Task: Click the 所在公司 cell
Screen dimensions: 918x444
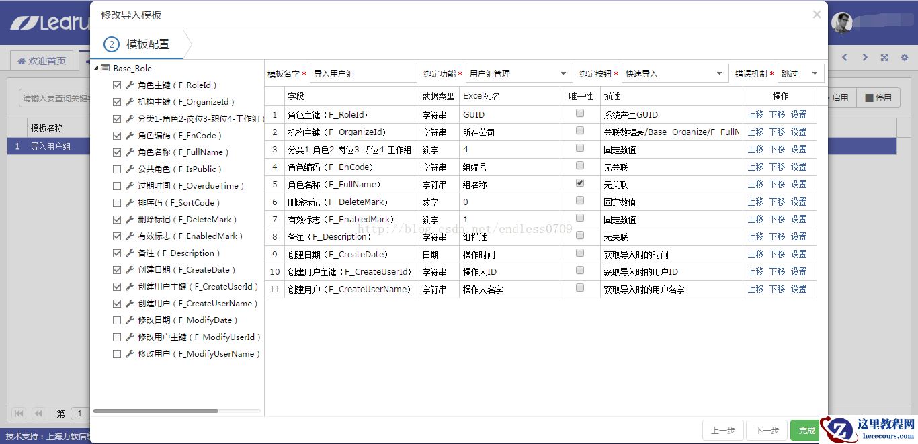Action: tap(509, 132)
